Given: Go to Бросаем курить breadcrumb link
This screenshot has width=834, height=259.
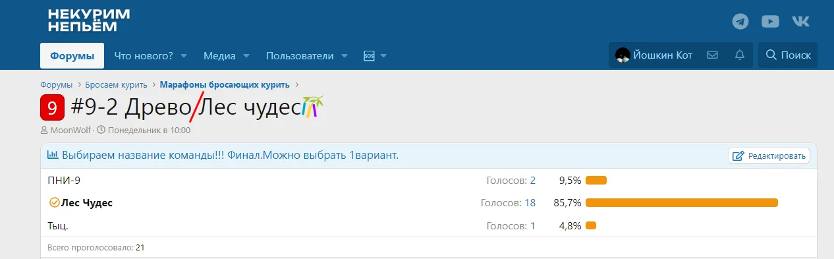Looking at the screenshot, I should (x=116, y=85).
